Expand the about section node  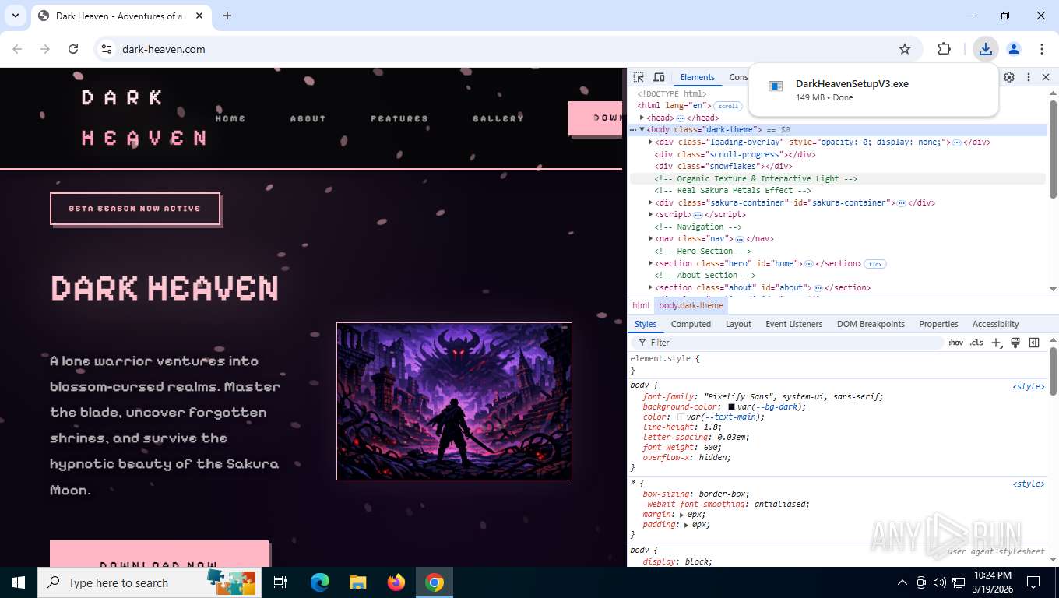point(650,287)
